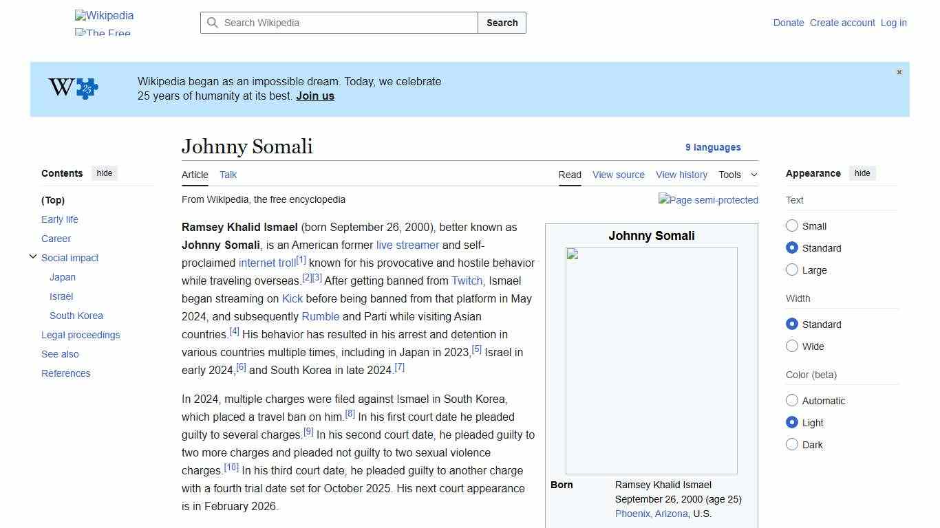
Task: Hide the Contents sidebar
Action: [104, 173]
